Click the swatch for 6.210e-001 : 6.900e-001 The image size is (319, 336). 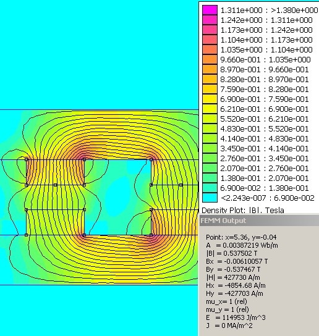point(210,109)
